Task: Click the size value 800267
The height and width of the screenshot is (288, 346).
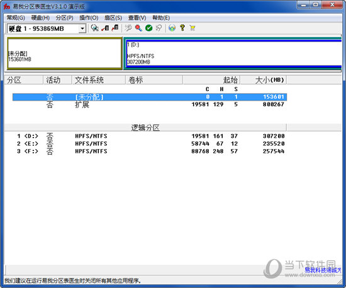Action: 274,104
